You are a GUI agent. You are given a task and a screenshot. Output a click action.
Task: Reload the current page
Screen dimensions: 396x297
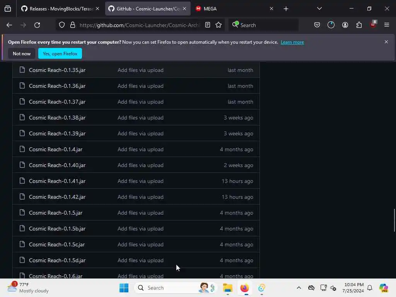point(37,25)
